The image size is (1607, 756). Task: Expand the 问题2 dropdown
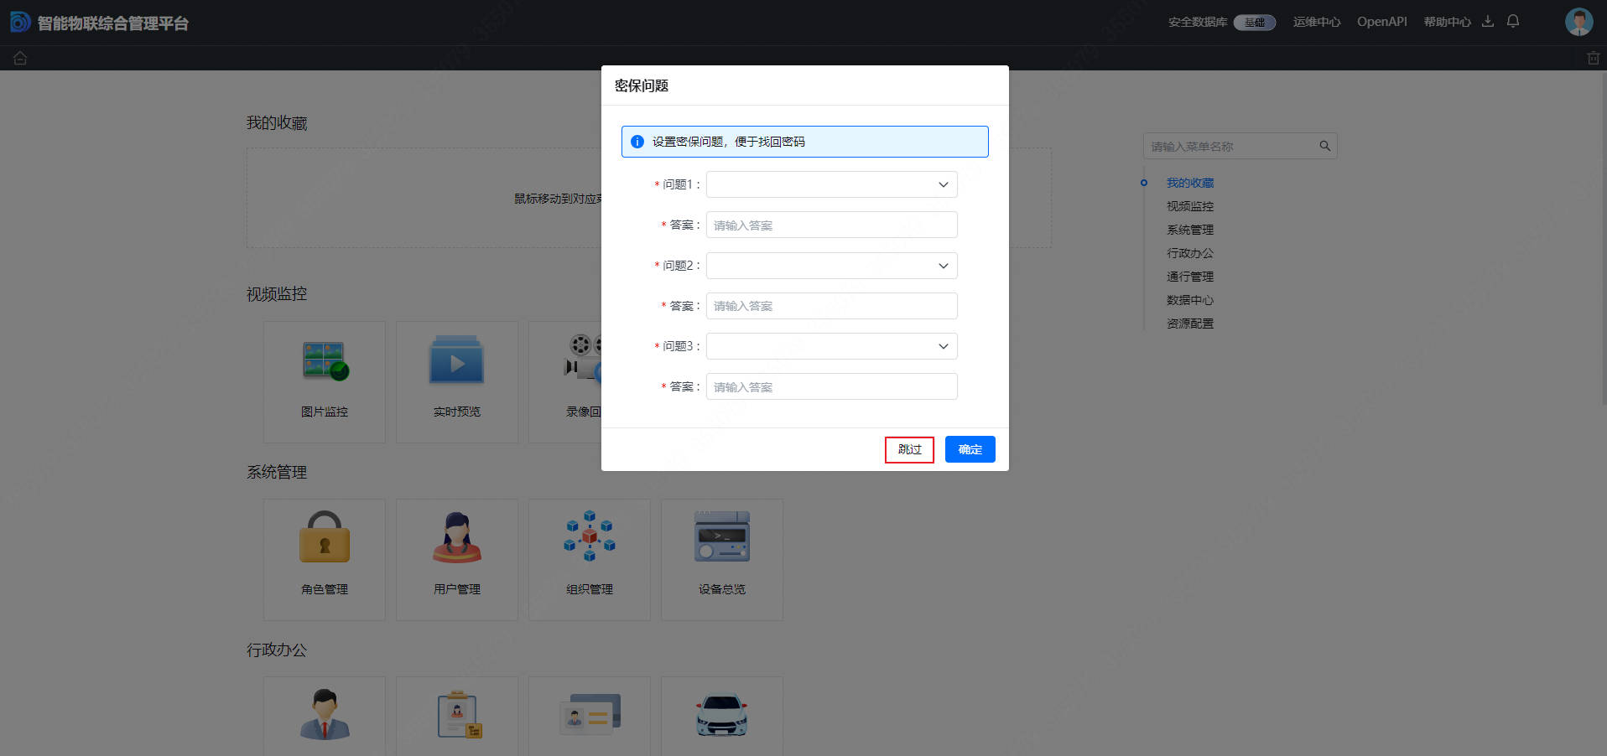831,266
